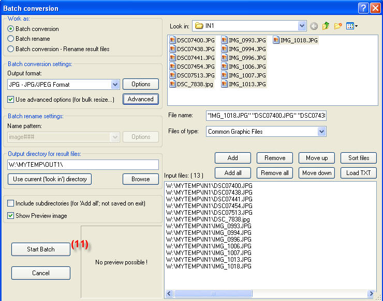
Task: Click the output directory text field
Action: coord(83,165)
